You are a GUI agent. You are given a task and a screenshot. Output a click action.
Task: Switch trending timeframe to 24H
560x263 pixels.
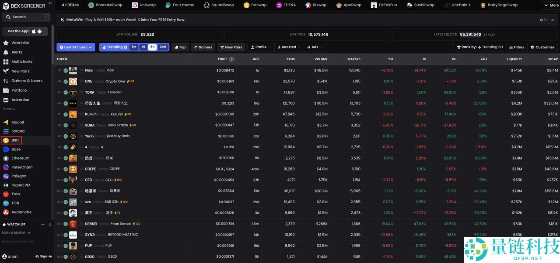[163, 47]
